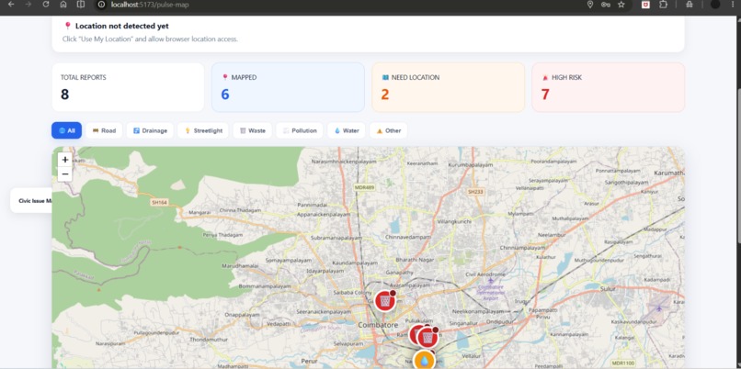Click the MDR489 road shield on map
The width and height of the screenshot is (741, 369).
364,187
